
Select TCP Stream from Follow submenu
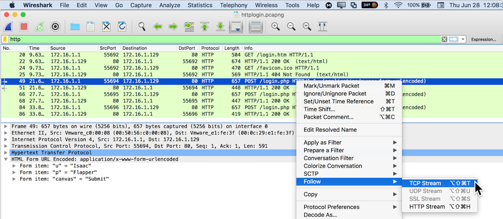[x=425, y=183]
